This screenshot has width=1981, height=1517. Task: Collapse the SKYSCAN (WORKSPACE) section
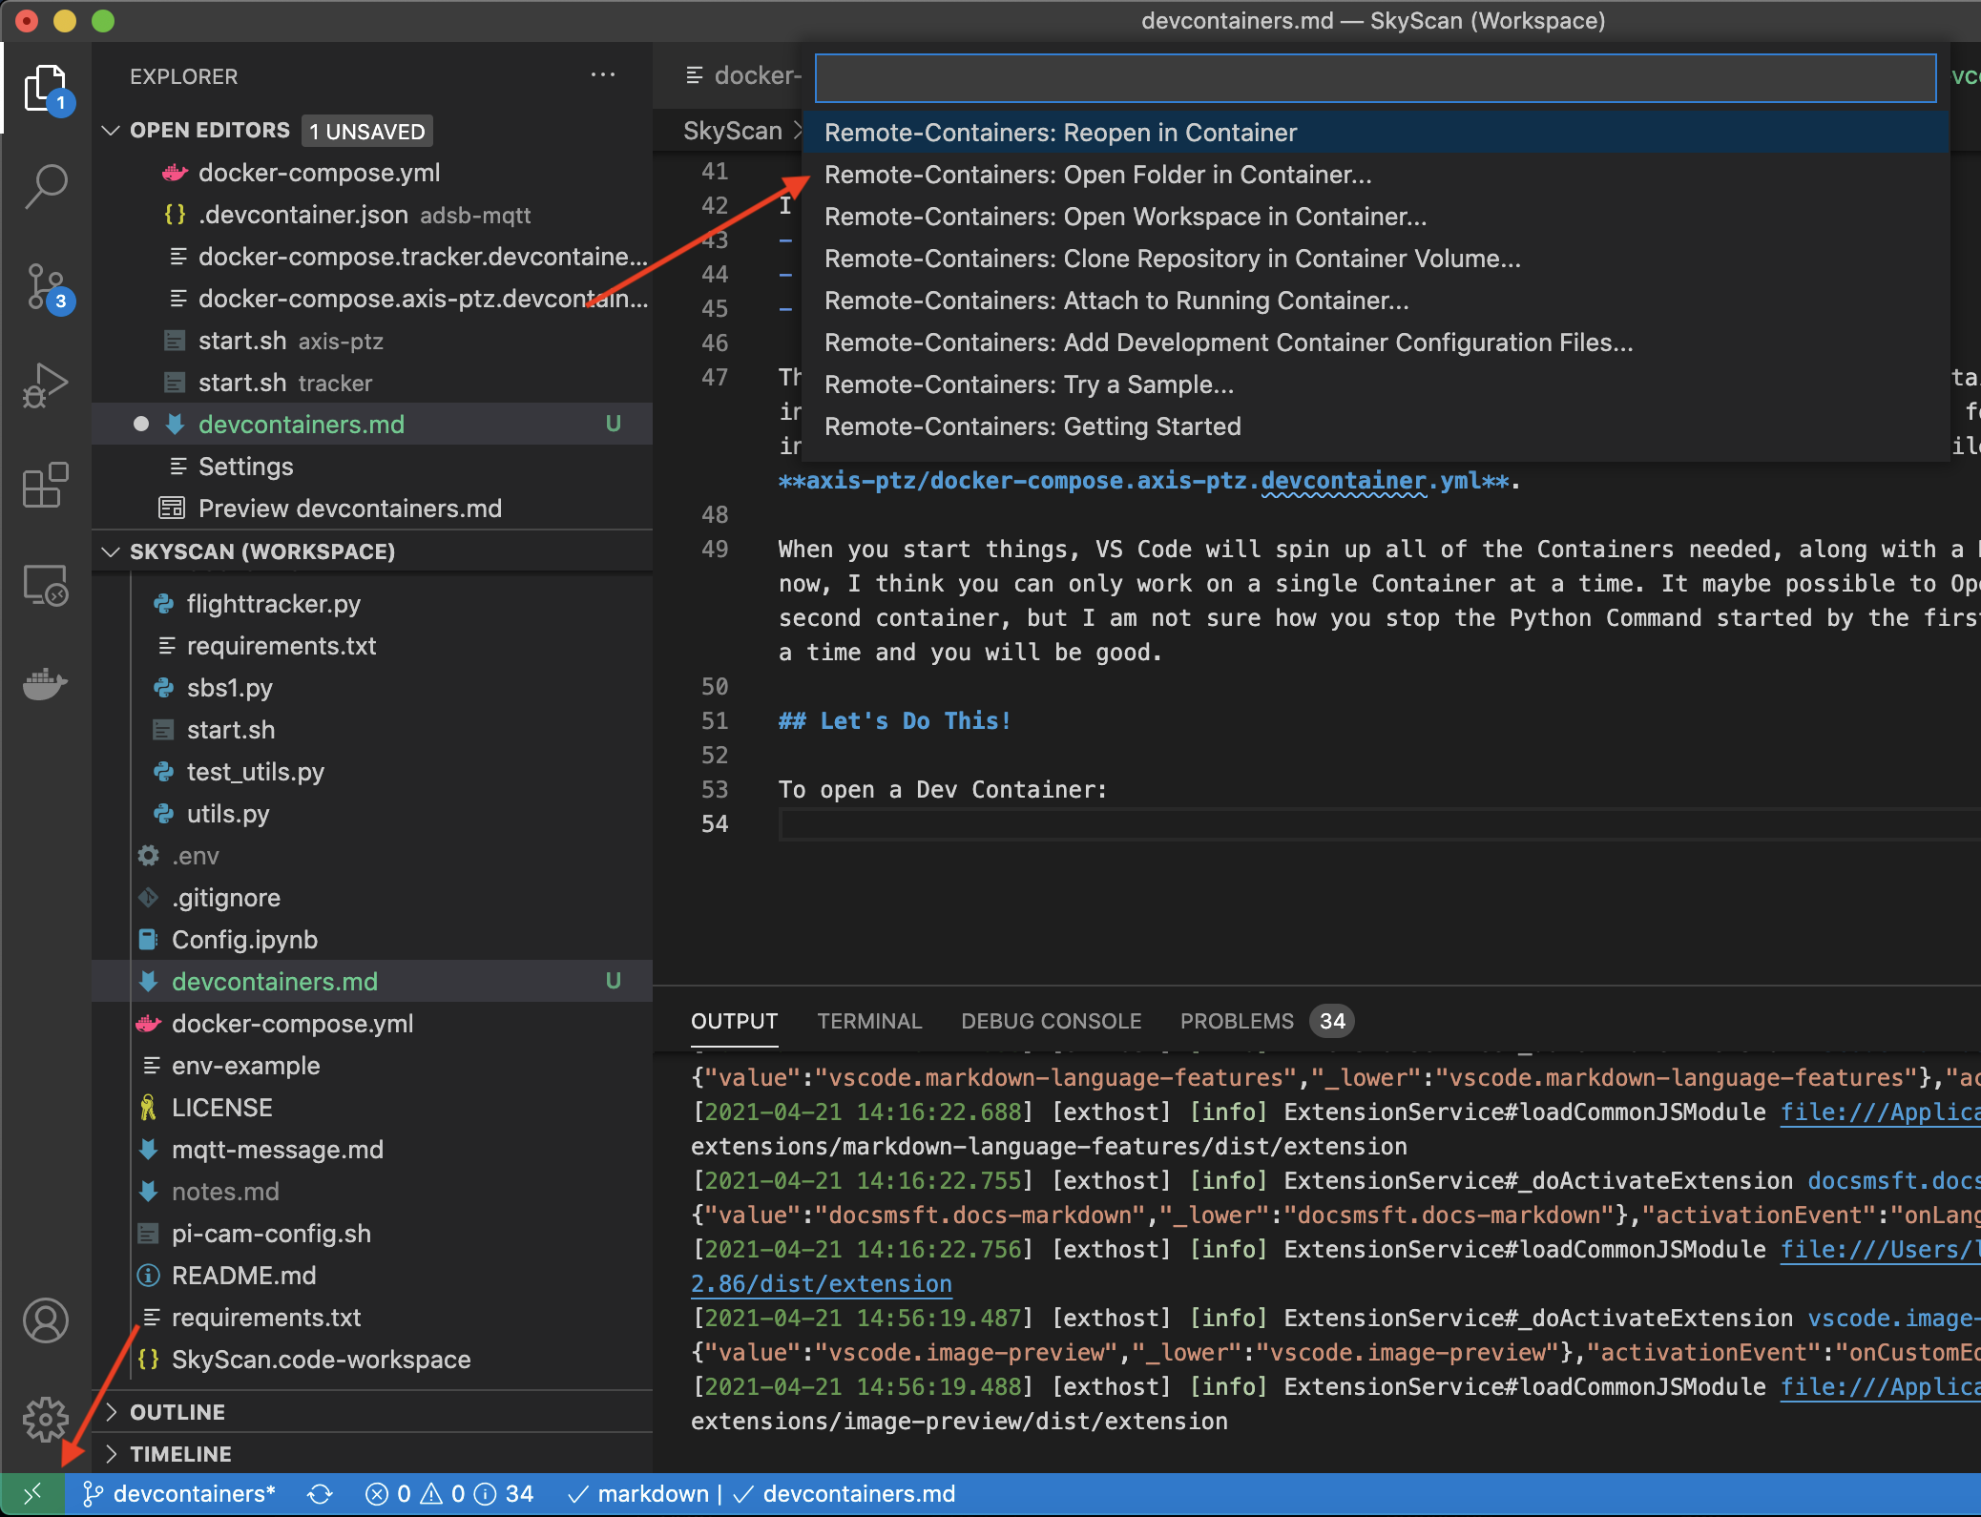coord(111,551)
